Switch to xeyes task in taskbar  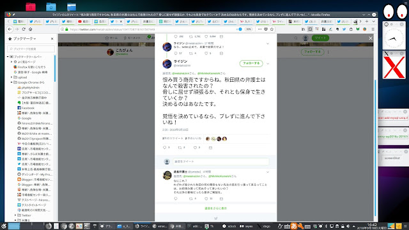coord(246,226)
